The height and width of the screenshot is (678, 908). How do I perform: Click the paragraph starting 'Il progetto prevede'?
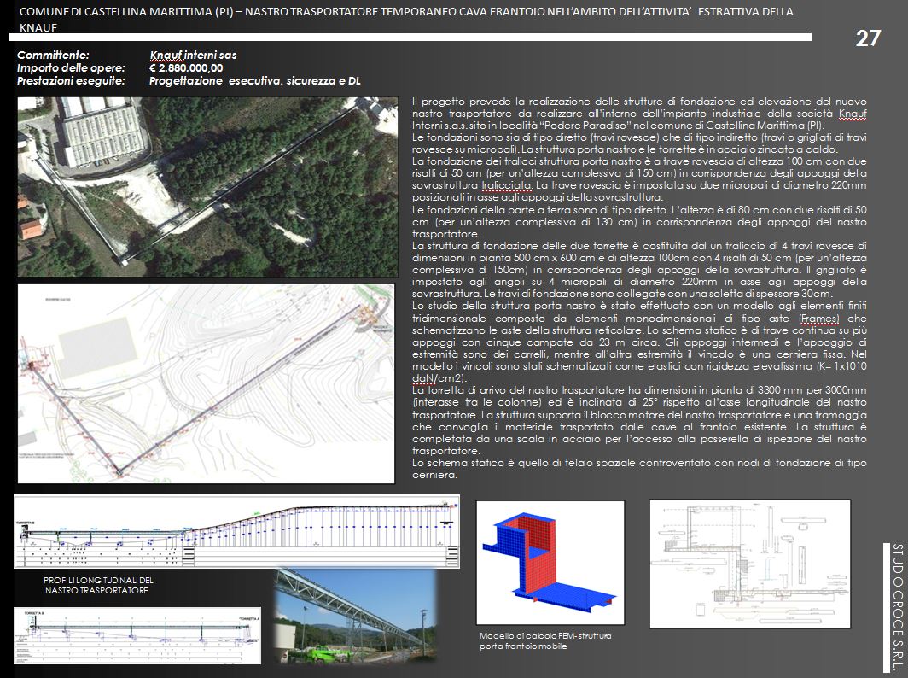pyautogui.click(x=639, y=114)
